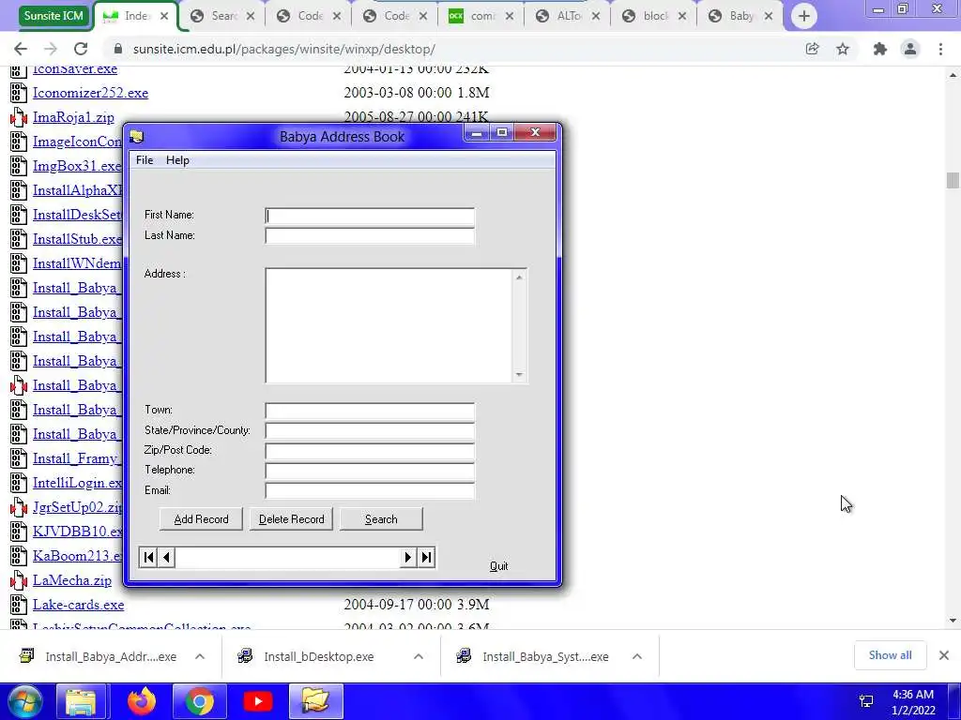Open Iconomizer252.exe link

click(90, 93)
